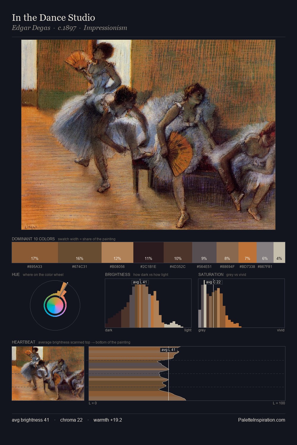
Task: Click the hex code label #4D352C
Action: click(178, 267)
